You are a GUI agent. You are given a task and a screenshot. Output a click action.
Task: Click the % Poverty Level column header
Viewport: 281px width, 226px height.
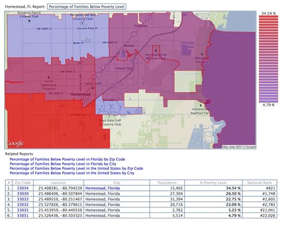pyautogui.click(x=213, y=183)
